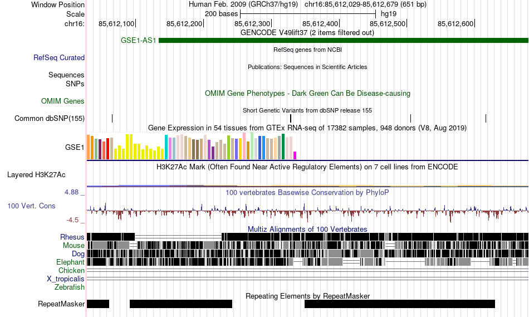Click the 200 bases scale bar
Image resolution: width=529 pixels, height=317 pixels.
pyautogui.click(x=308, y=14)
